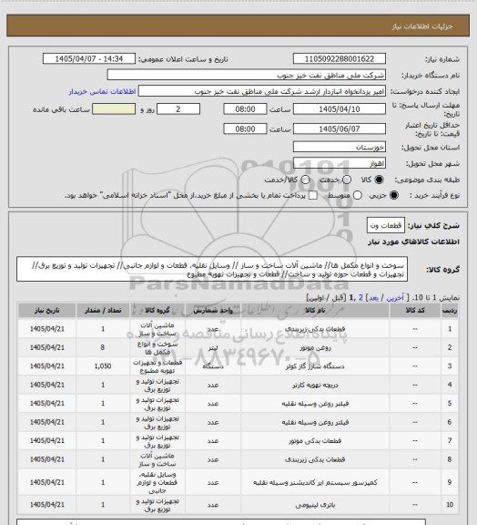Click the remaining days field showing 2
Image resolution: width=477 pixels, height=525 pixels.
tap(178, 109)
